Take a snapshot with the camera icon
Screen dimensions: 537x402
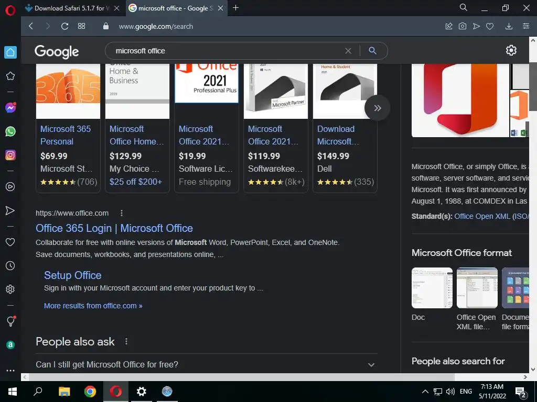(463, 26)
